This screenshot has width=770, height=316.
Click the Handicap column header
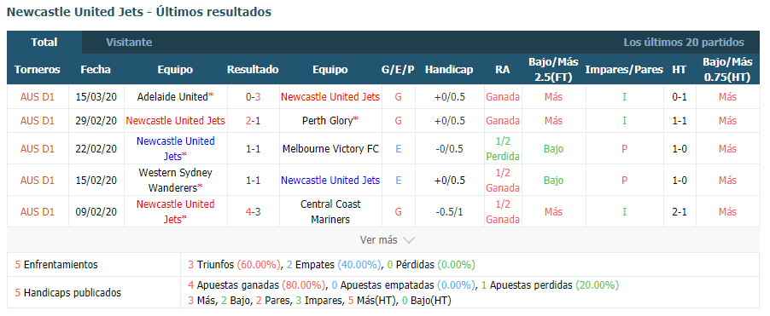[x=449, y=70]
